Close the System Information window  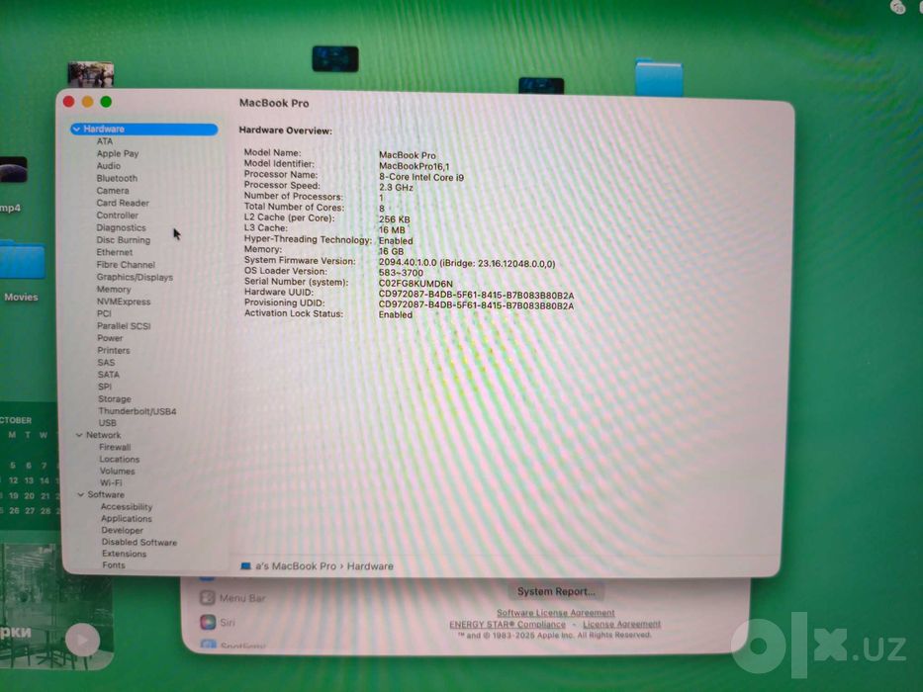click(x=68, y=102)
